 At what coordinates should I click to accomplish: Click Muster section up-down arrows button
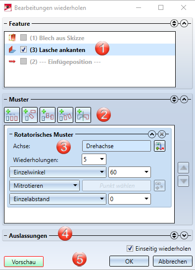(174, 100)
